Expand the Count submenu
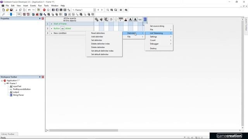Viewport: 248px width, 139px height. pos(159,40)
